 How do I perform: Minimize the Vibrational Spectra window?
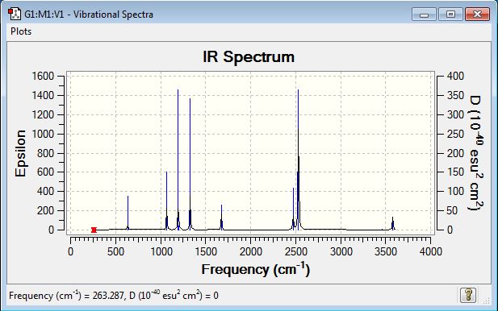pyautogui.click(x=424, y=15)
